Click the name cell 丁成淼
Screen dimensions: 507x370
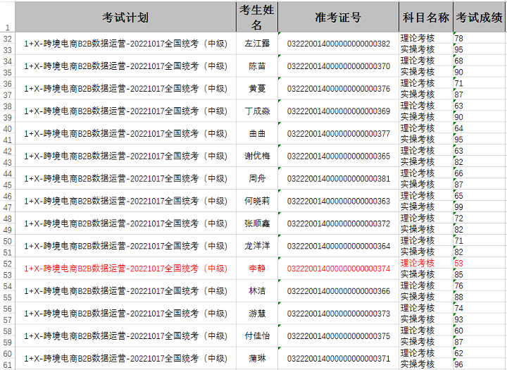click(257, 111)
